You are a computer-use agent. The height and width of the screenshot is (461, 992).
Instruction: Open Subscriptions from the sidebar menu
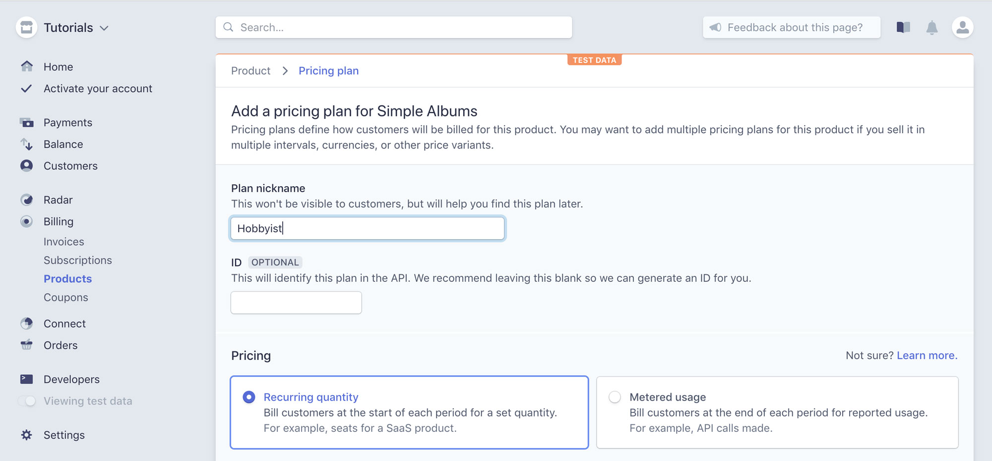78,260
